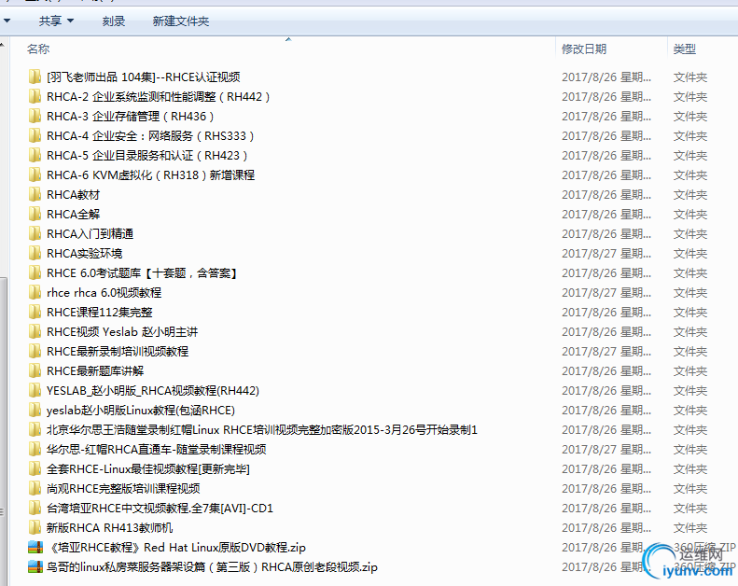Select folder icon of RHCE课程112集完整
This screenshot has height=586, width=738.
coord(35,312)
